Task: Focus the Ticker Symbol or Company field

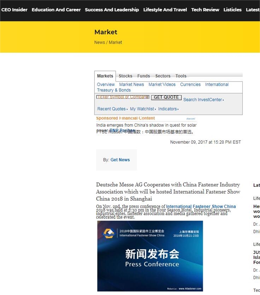Action: (x=123, y=97)
